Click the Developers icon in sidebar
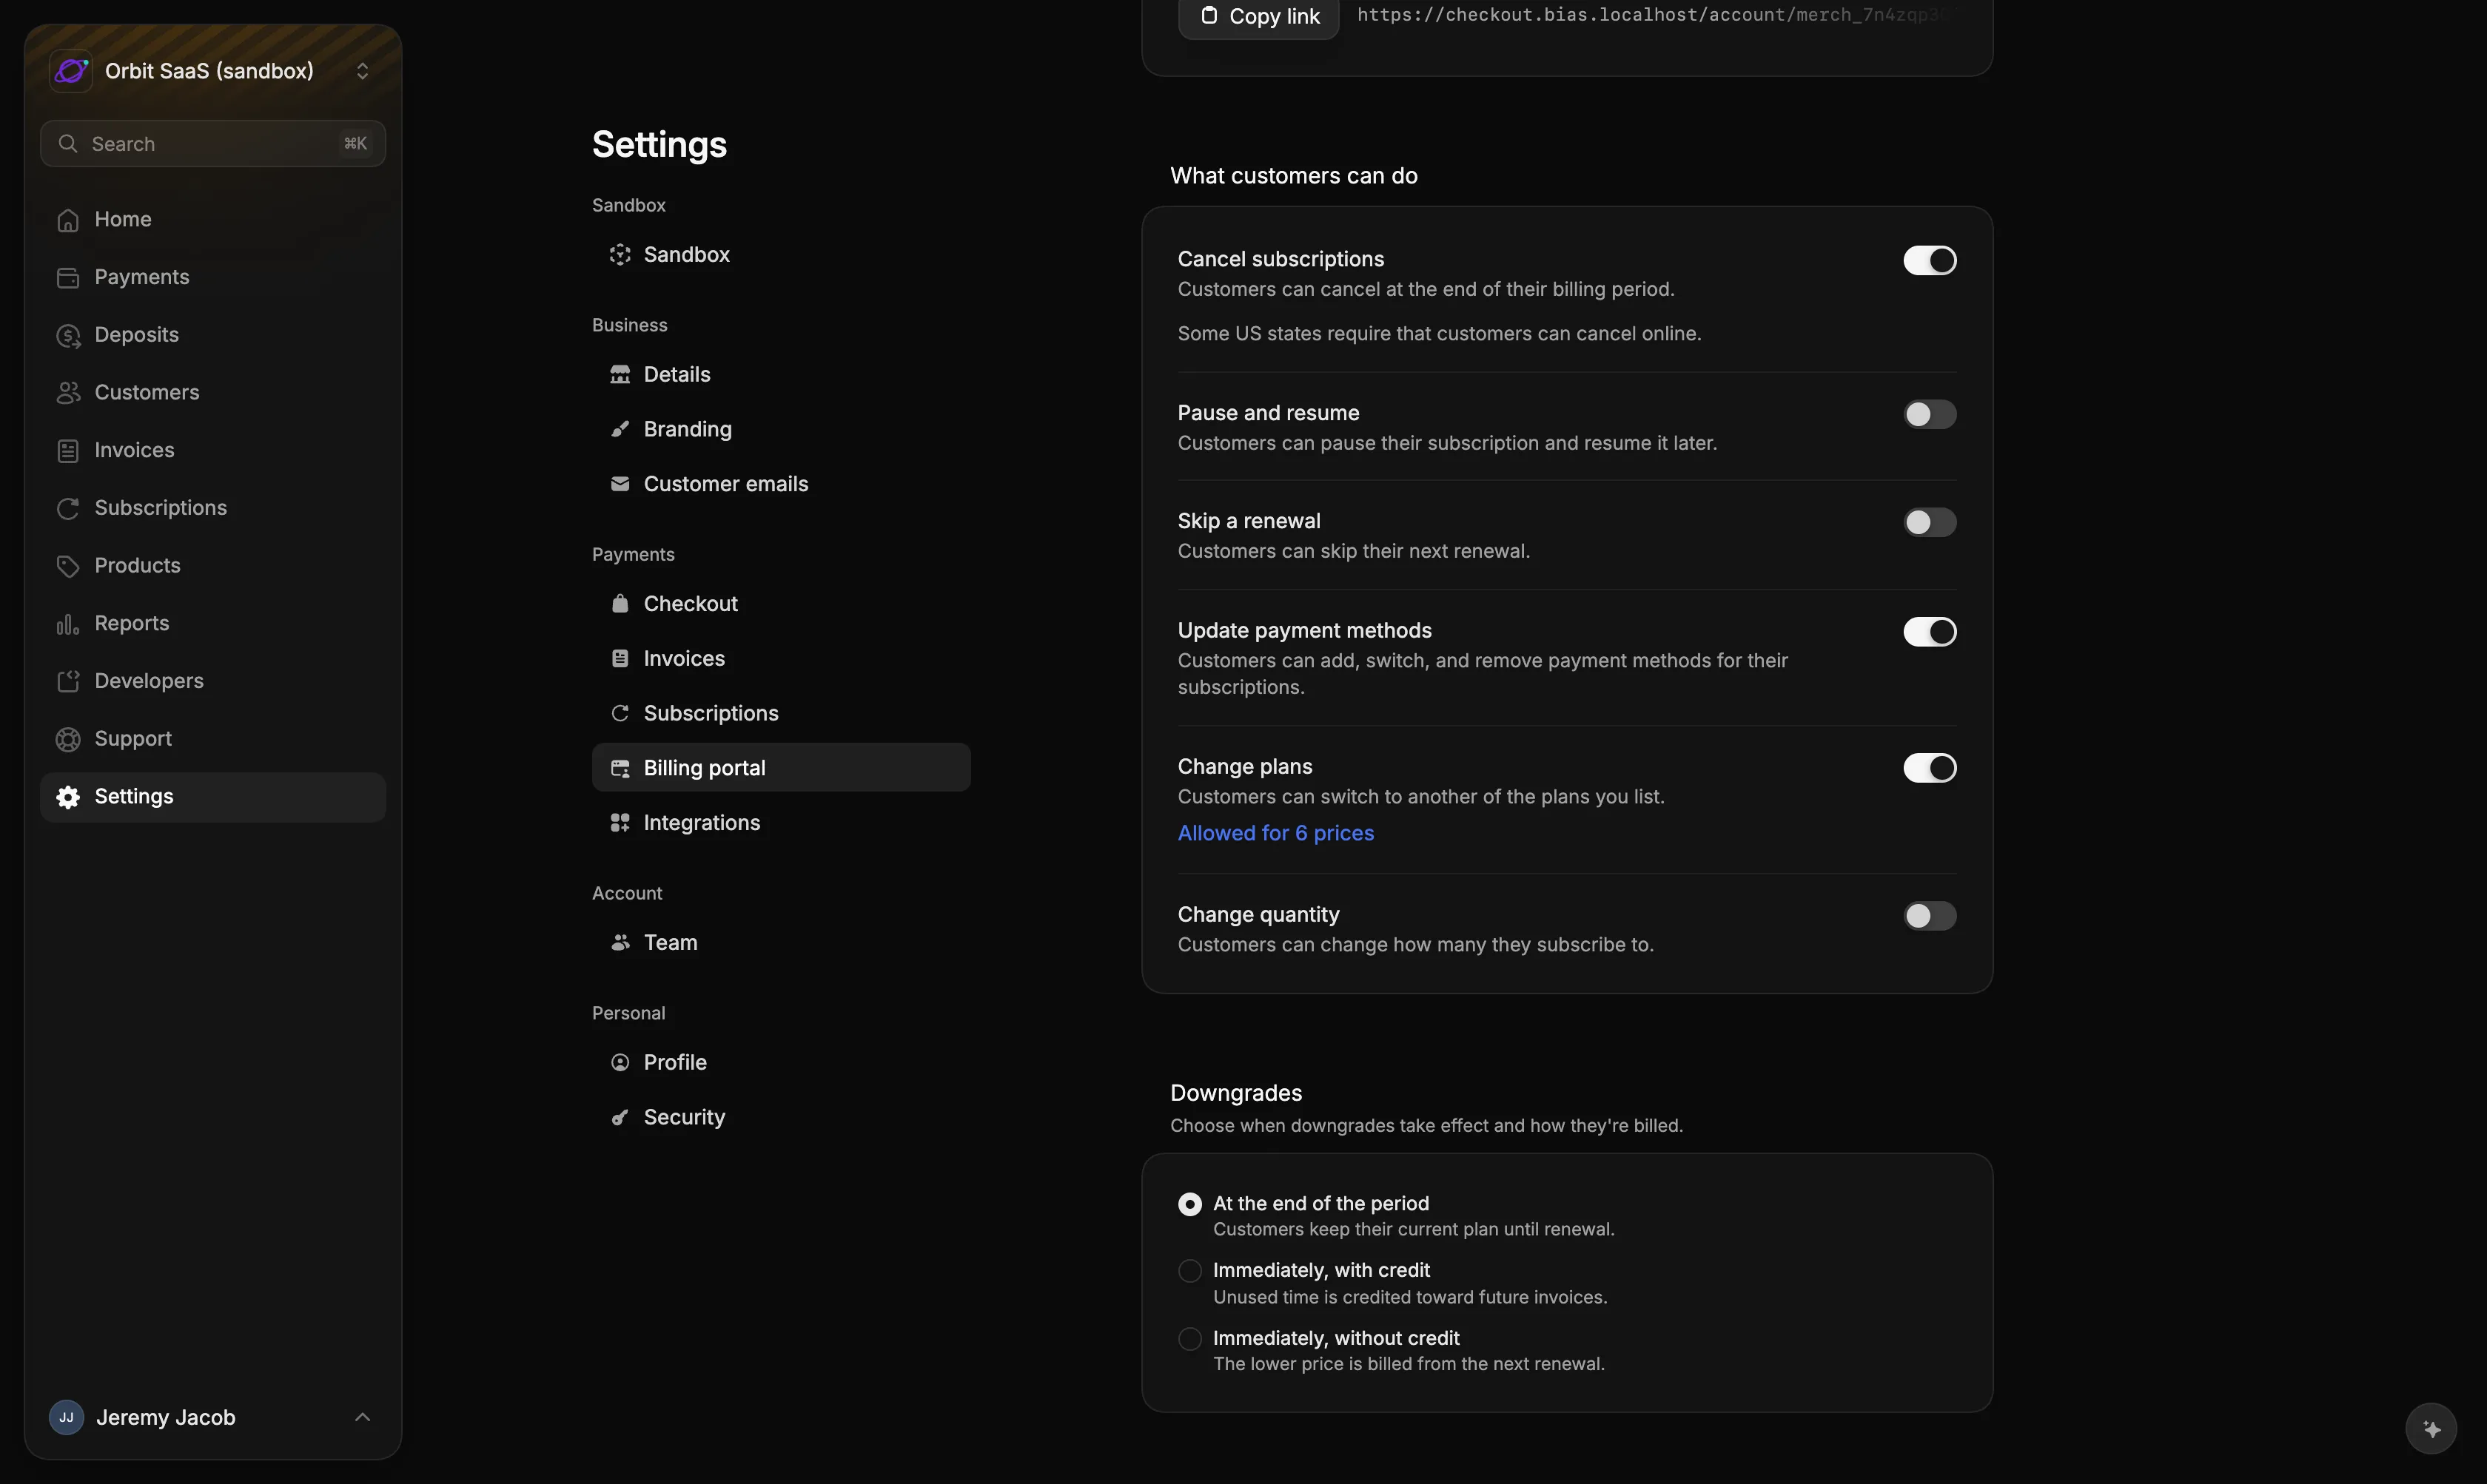This screenshot has height=1484, width=2487. click(68, 682)
